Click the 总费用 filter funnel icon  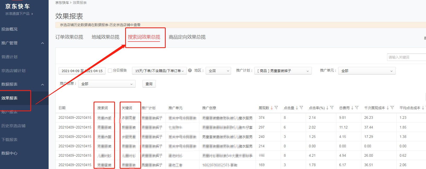357,108
